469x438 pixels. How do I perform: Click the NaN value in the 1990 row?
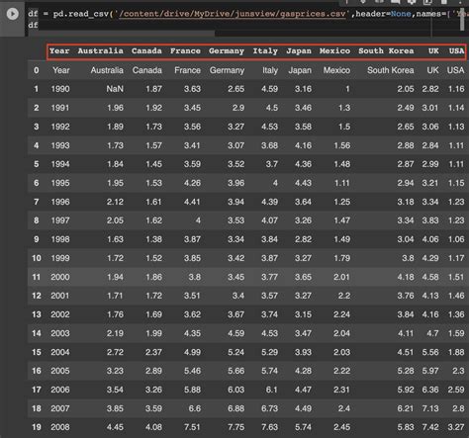coord(115,89)
